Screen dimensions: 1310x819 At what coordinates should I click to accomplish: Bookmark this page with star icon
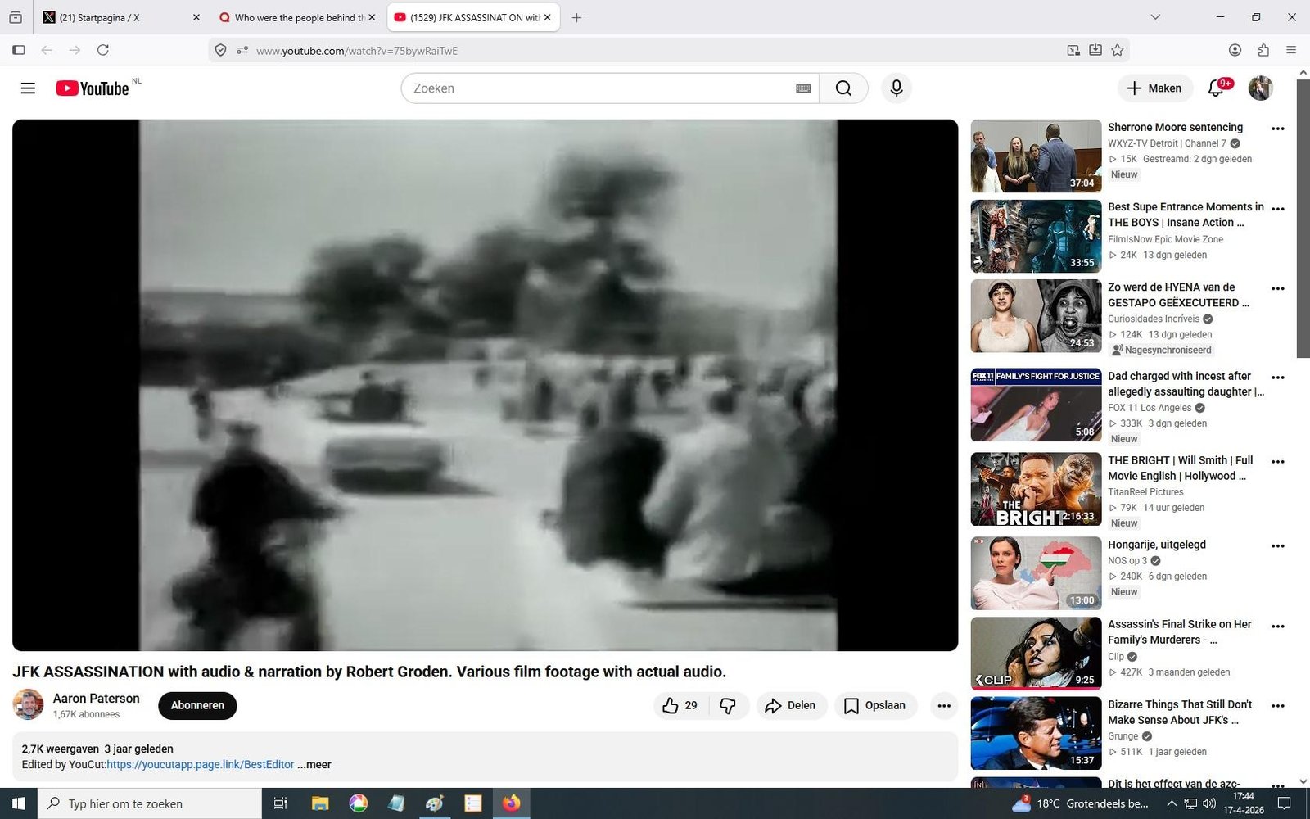tap(1118, 50)
